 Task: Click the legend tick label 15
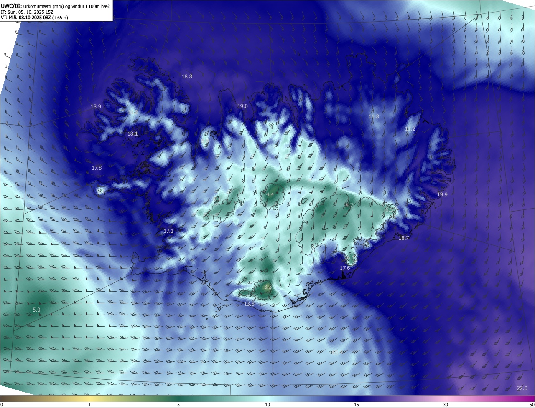click(357, 405)
